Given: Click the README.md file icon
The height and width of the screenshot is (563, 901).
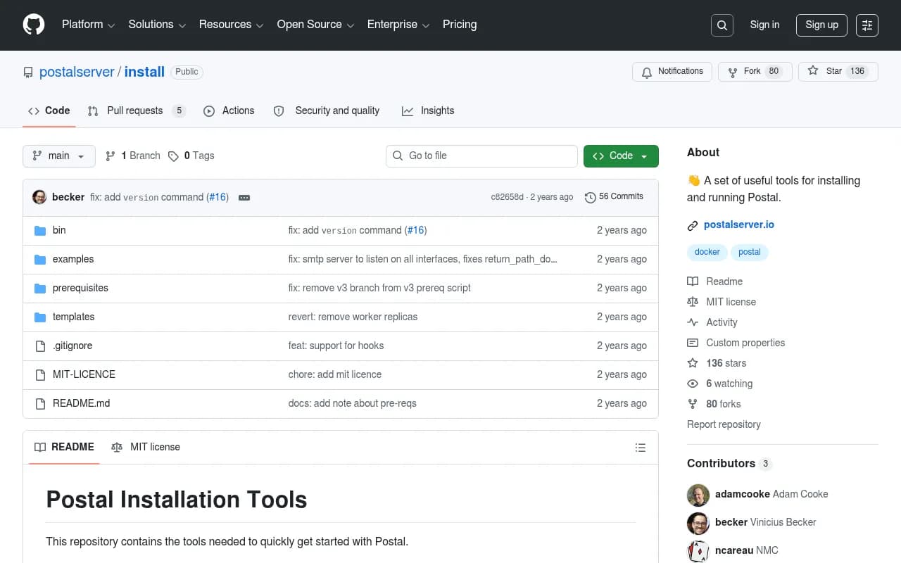Looking at the screenshot, I should pyautogui.click(x=40, y=403).
